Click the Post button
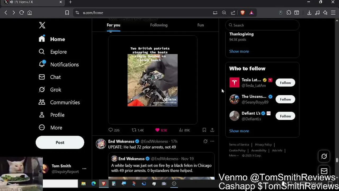This screenshot has width=339, height=191. pyautogui.click(x=60, y=142)
